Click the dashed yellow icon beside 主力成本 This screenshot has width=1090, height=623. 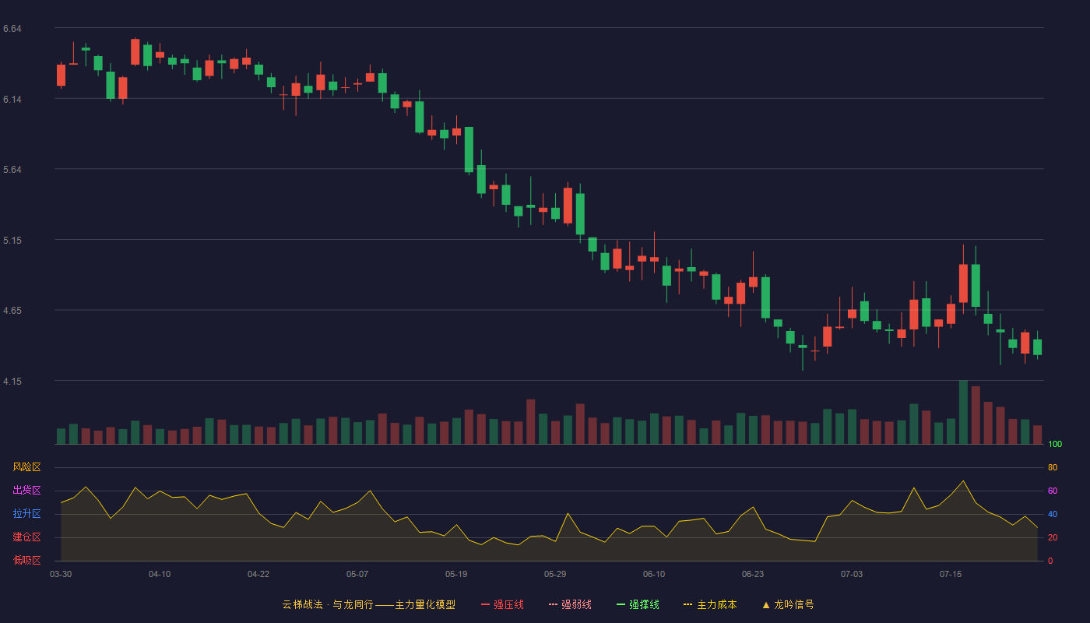[x=687, y=604]
